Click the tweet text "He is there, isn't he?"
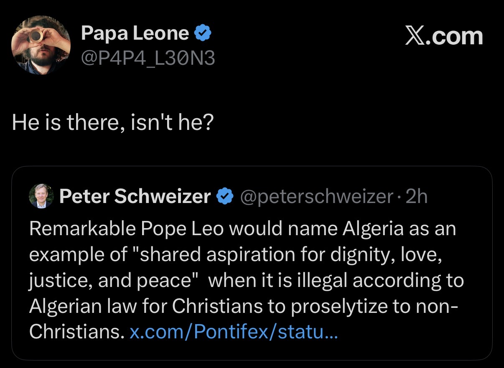Image resolution: width=504 pixels, height=368 pixels. (112, 122)
